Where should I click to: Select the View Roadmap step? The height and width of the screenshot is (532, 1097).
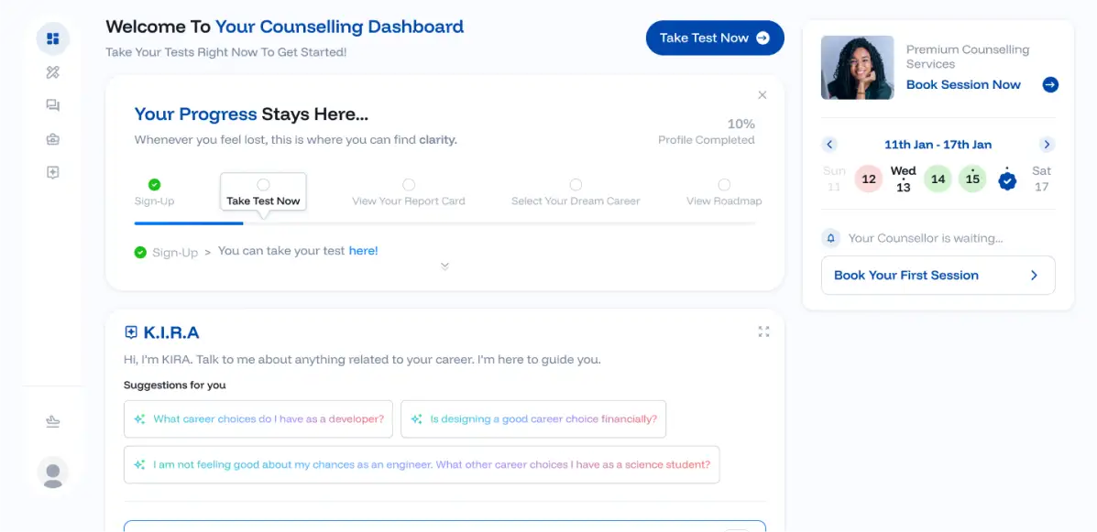point(724,184)
